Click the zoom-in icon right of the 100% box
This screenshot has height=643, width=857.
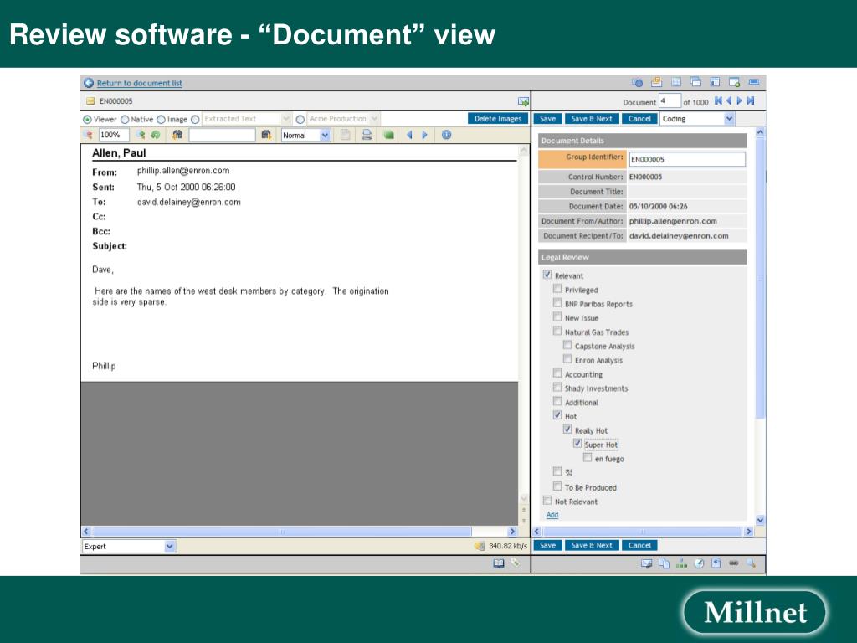141,135
